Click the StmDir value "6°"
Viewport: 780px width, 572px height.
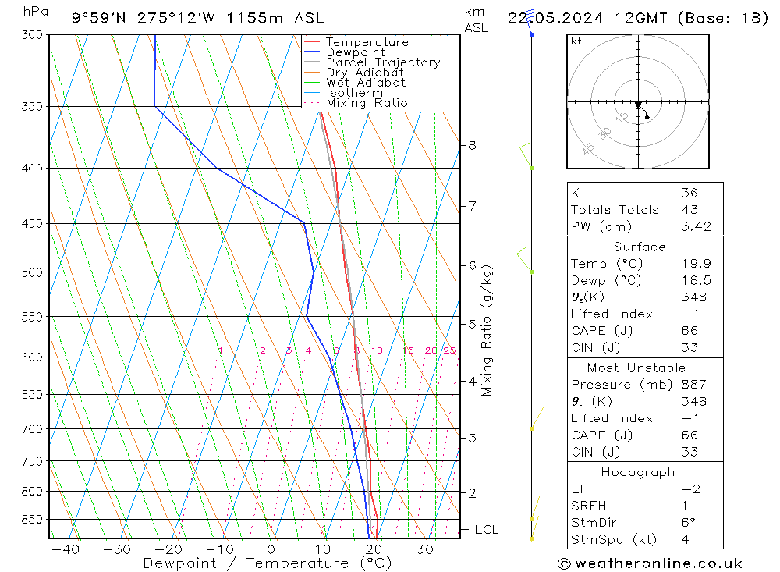(x=689, y=522)
